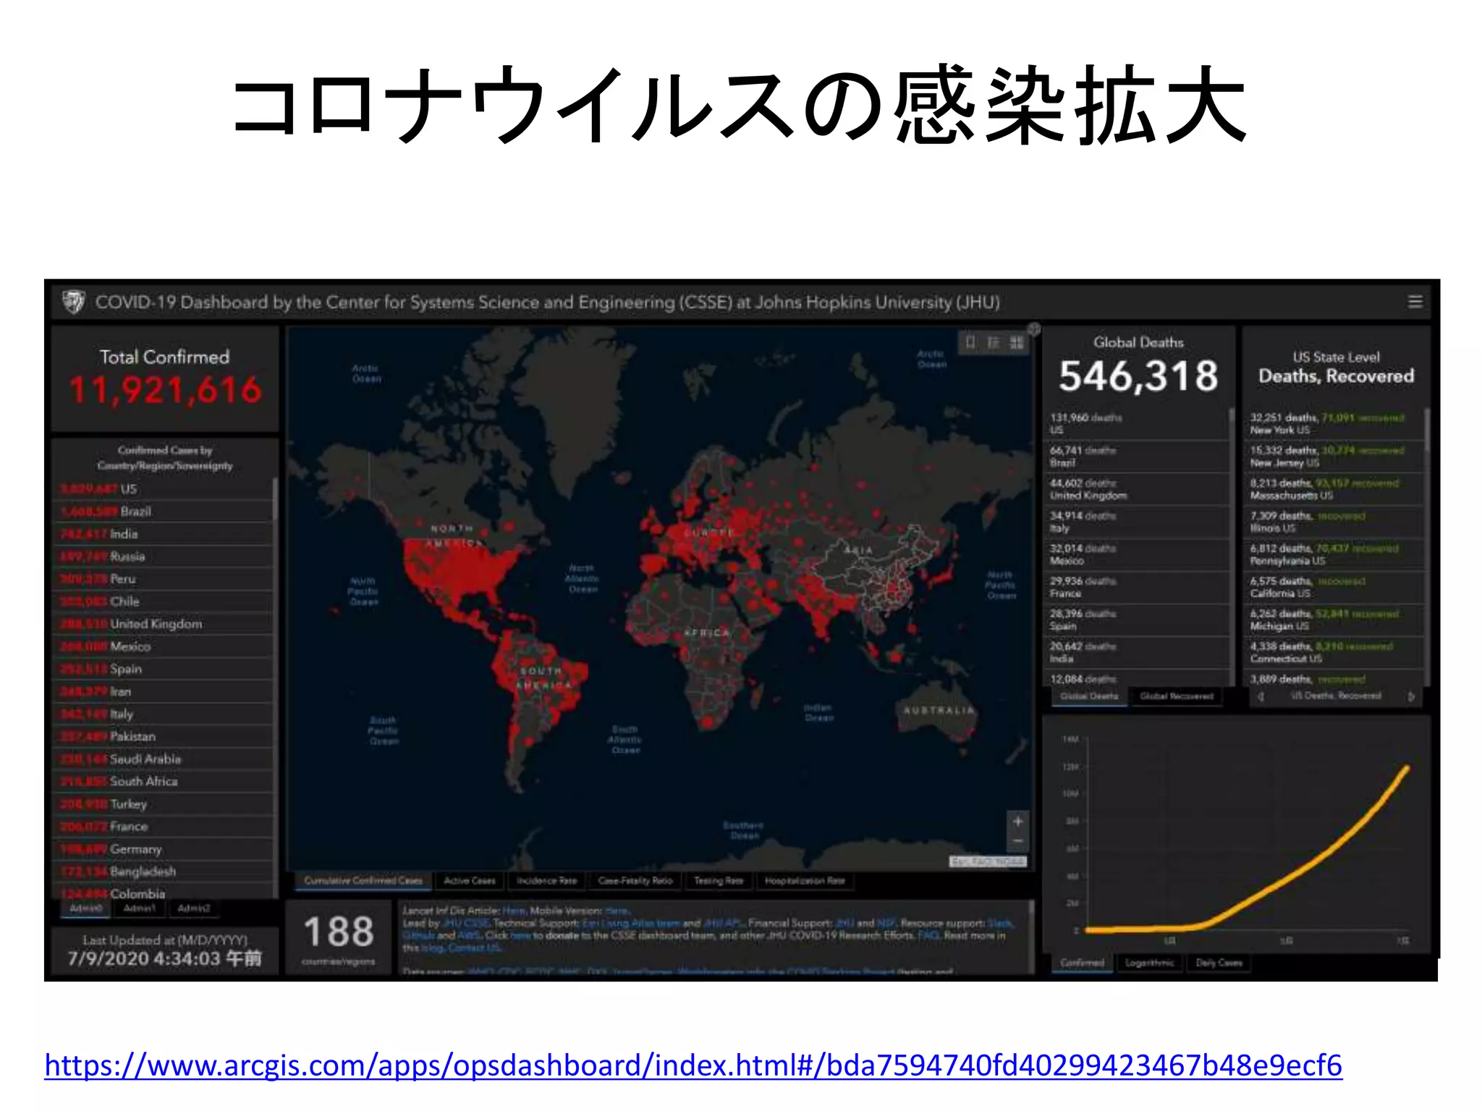Open the arcgis.com opsdashboard hyperlink
The image size is (1482, 1111).
(693, 1065)
